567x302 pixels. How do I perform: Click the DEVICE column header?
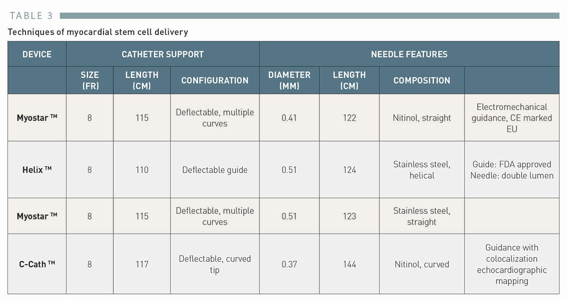37,54
